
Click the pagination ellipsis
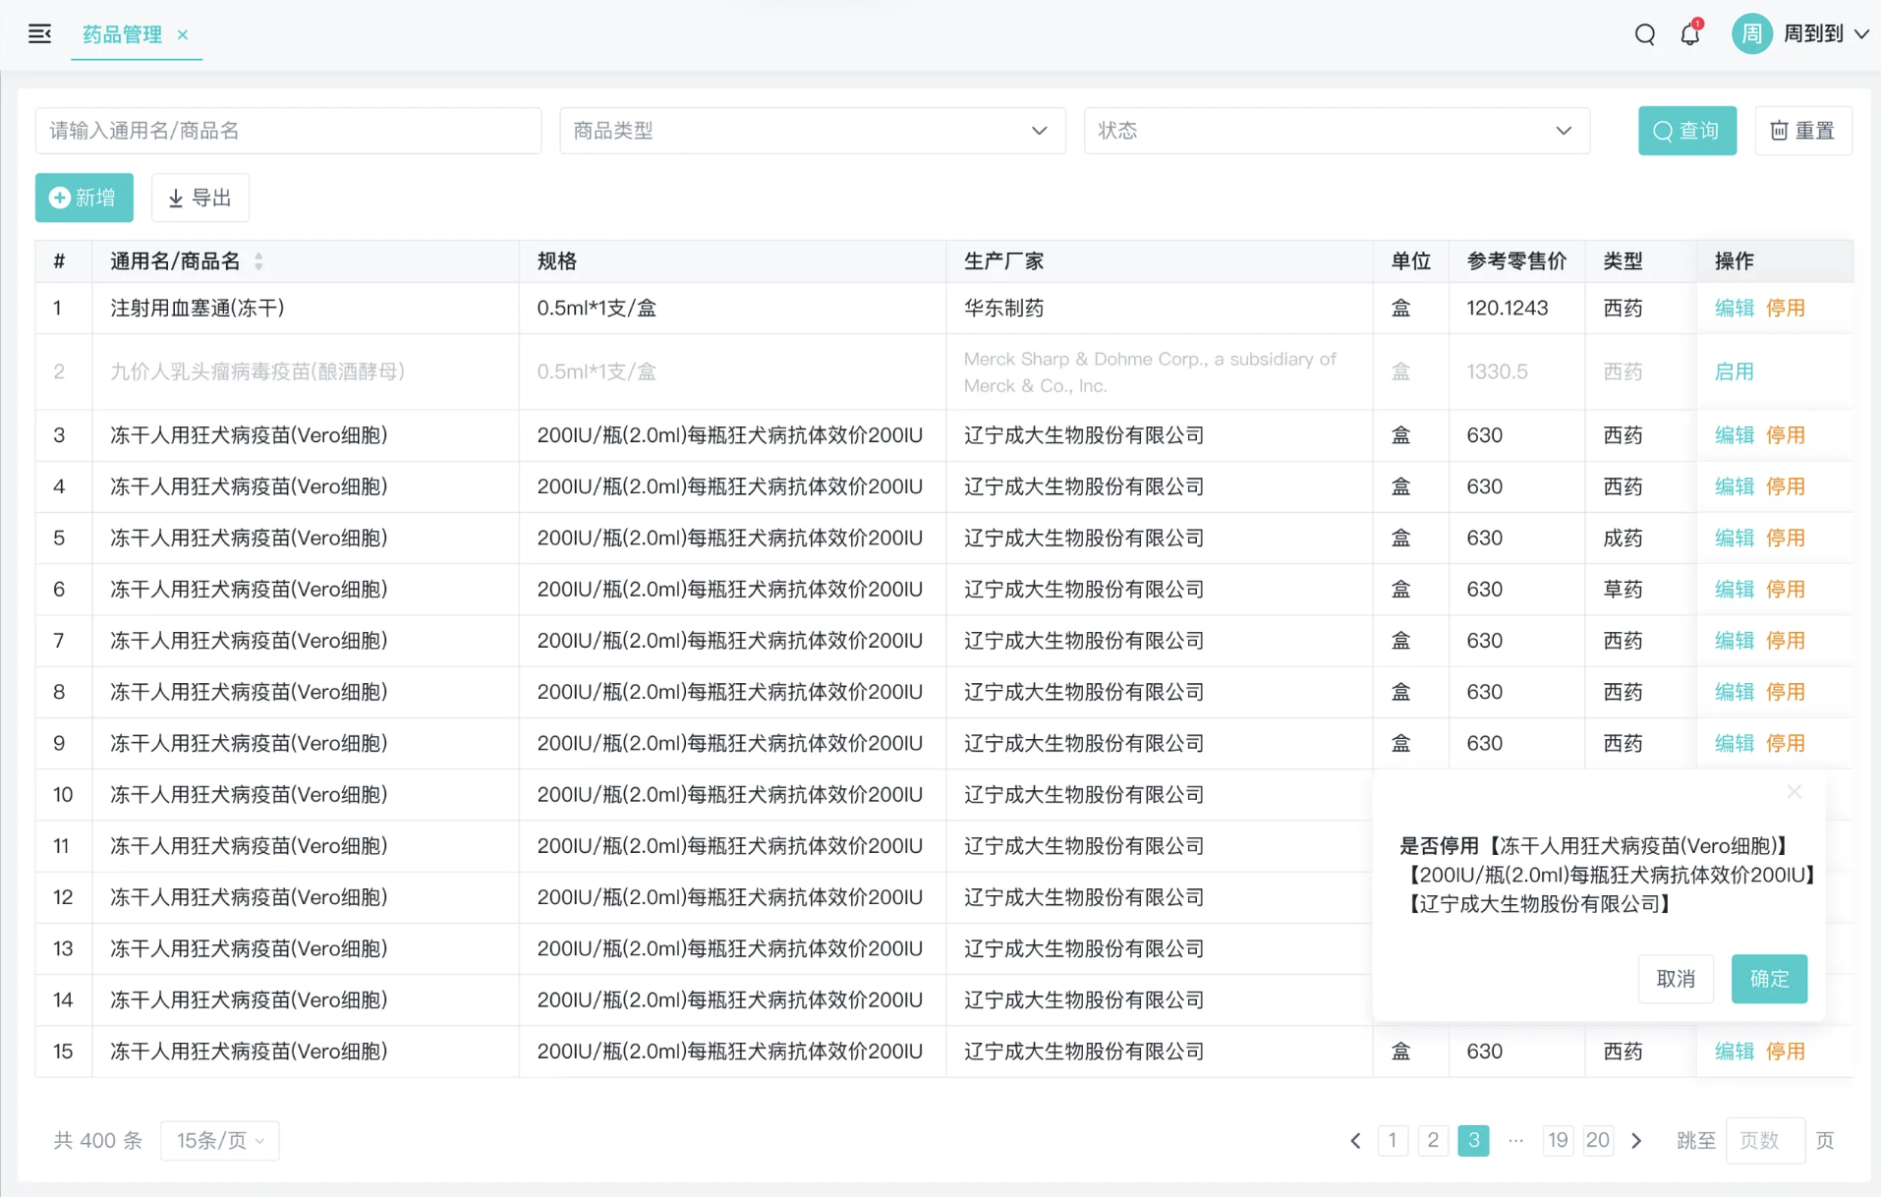click(1515, 1140)
